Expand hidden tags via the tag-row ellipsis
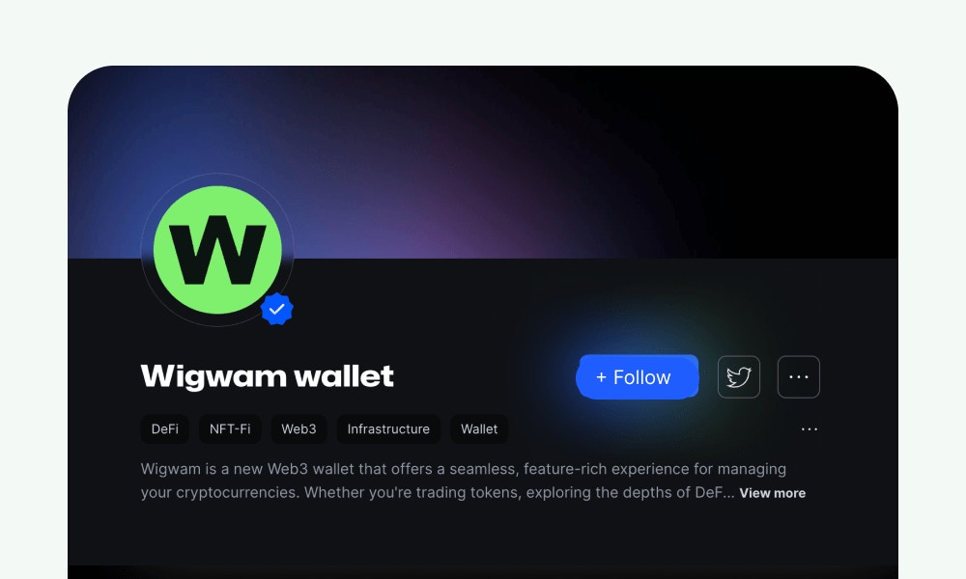966x579 pixels. click(809, 428)
